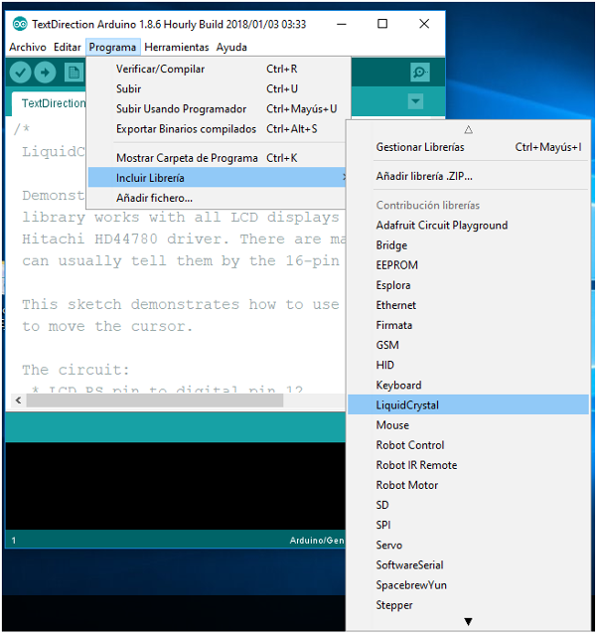This screenshot has width=596, height=637.
Task: Include the Servo library
Action: click(468, 545)
